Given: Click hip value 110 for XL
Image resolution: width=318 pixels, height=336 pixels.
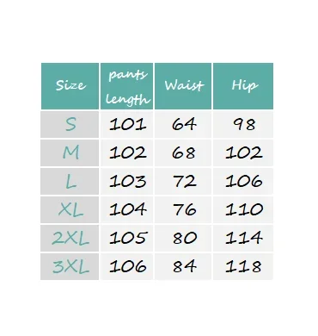Looking at the screenshot, I should tap(243, 209).
